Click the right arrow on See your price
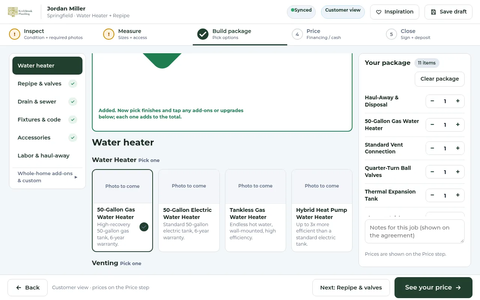 (x=458, y=288)
